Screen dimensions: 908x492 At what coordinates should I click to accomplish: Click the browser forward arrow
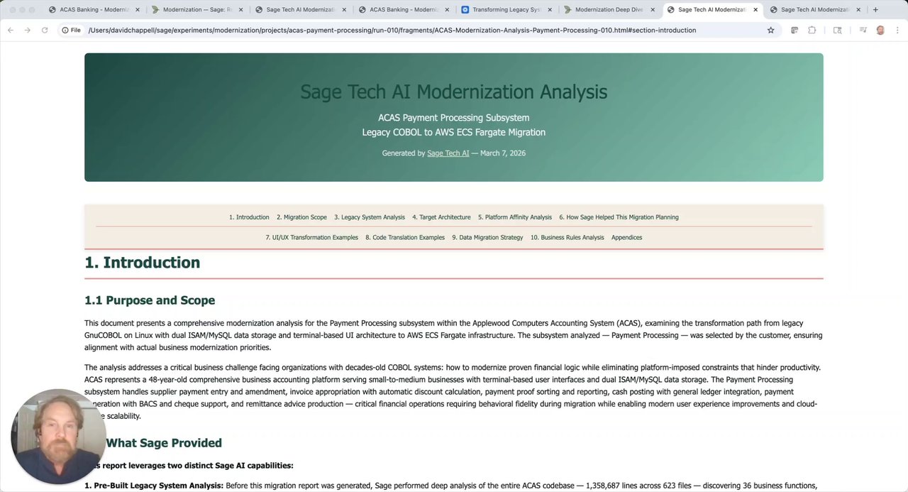pyautogui.click(x=27, y=31)
